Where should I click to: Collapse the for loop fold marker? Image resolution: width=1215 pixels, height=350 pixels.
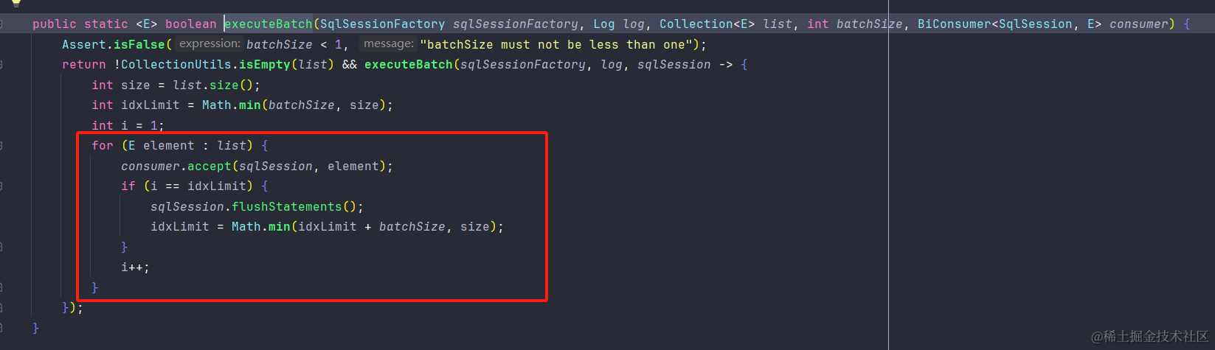(1, 146)
